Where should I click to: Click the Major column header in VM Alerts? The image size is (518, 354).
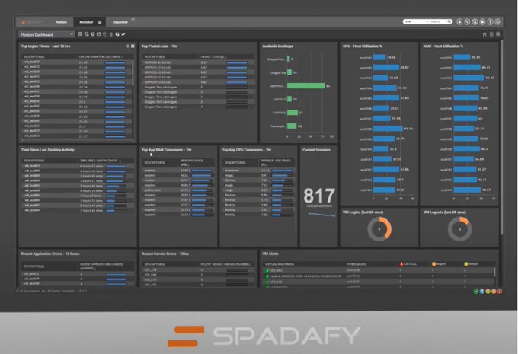click(x=439, y=264)
